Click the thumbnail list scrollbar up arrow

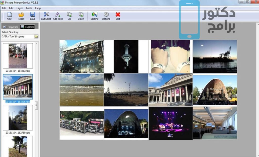pyautogui.click(x=37, y=44)
